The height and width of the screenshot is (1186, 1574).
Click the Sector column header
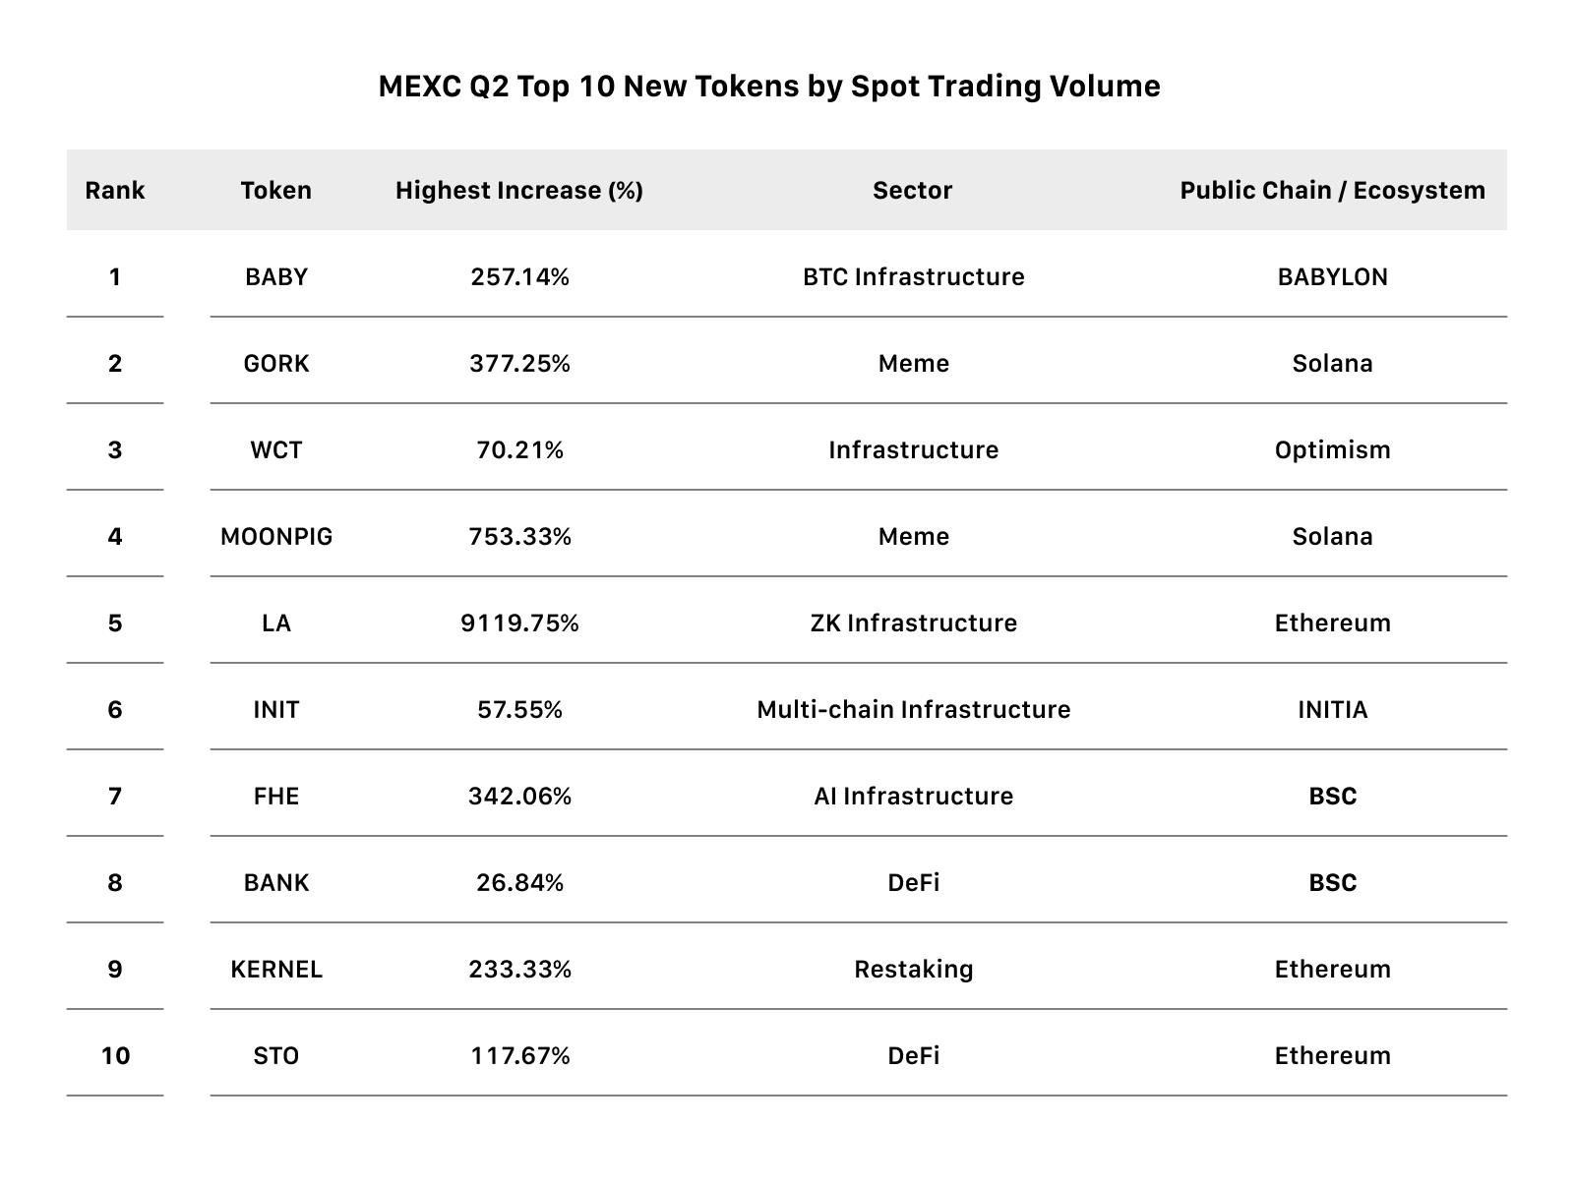[x=913, y=190]
